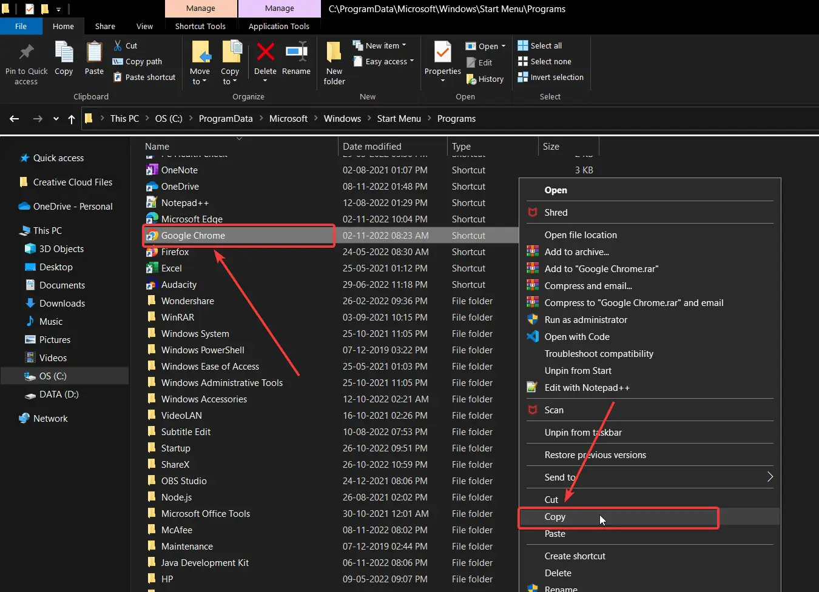Select the Audacity shortcut icon
This screenshot has width=819, height=592.
pyautogui.click(x=152, y=285)
